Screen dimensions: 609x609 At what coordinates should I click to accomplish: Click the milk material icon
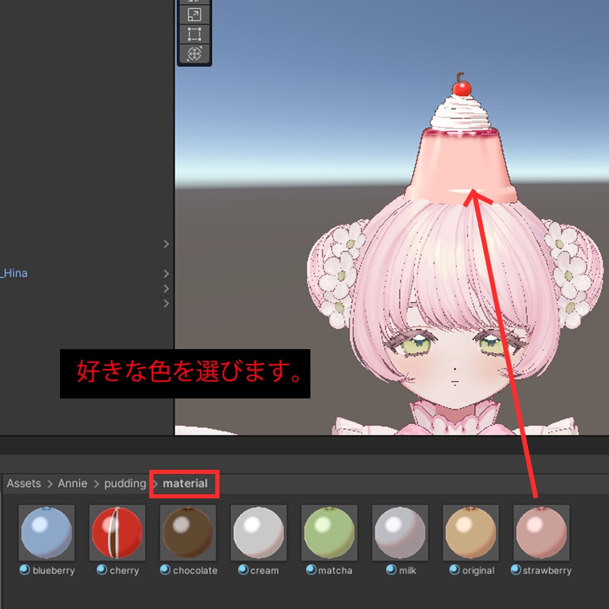[x=400, y=533]
